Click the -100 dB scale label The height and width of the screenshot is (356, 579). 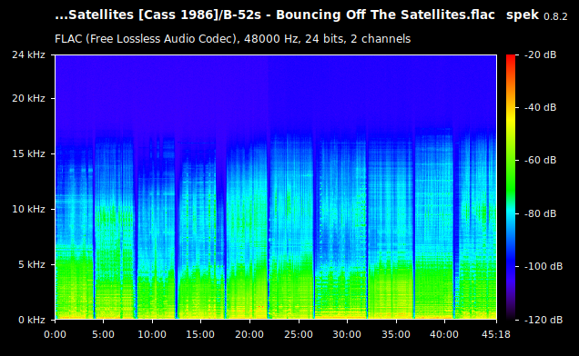click(543, 266)
